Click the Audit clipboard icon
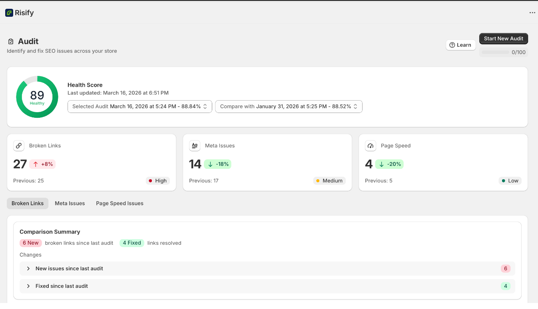The height and width of the screenshot is (309, 538). point(11,42)
